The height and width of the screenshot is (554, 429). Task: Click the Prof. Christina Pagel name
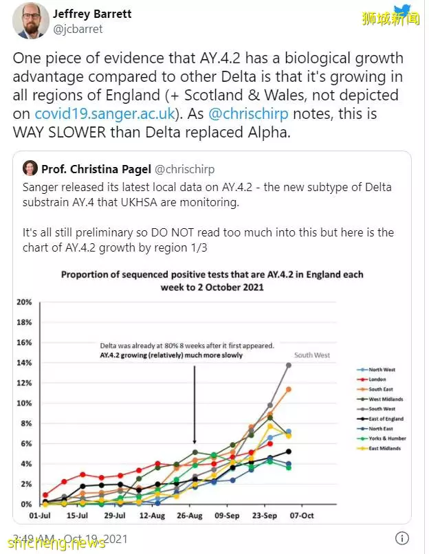pos(96,169)
